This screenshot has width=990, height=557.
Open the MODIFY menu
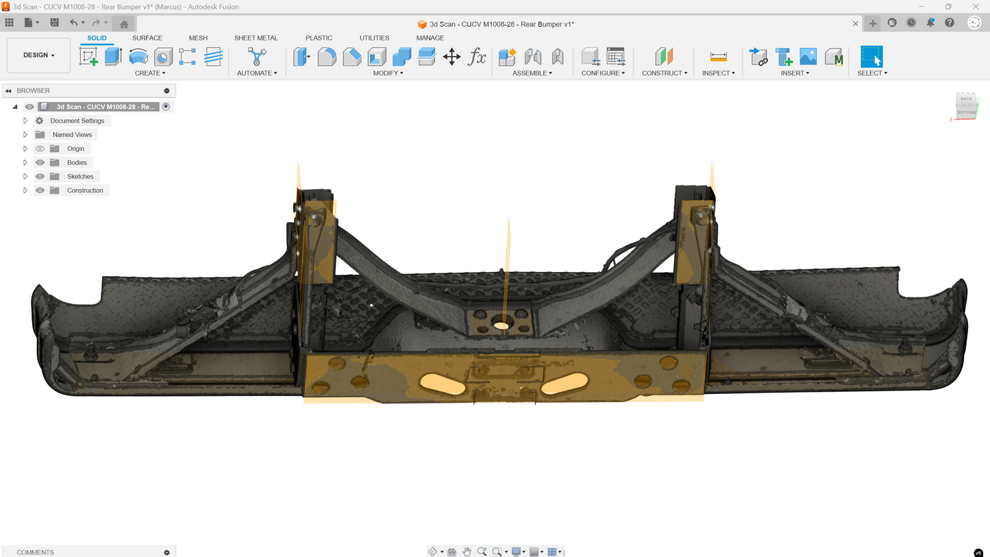tap(388, 73)
